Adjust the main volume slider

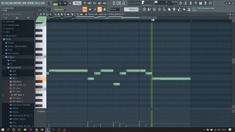point(60,10)
